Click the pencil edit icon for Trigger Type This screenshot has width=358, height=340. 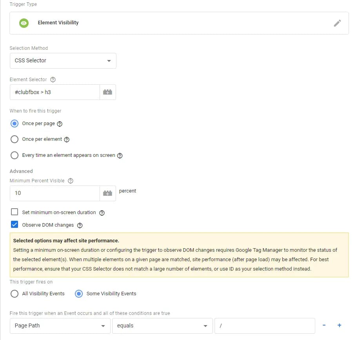pos(337,23)
